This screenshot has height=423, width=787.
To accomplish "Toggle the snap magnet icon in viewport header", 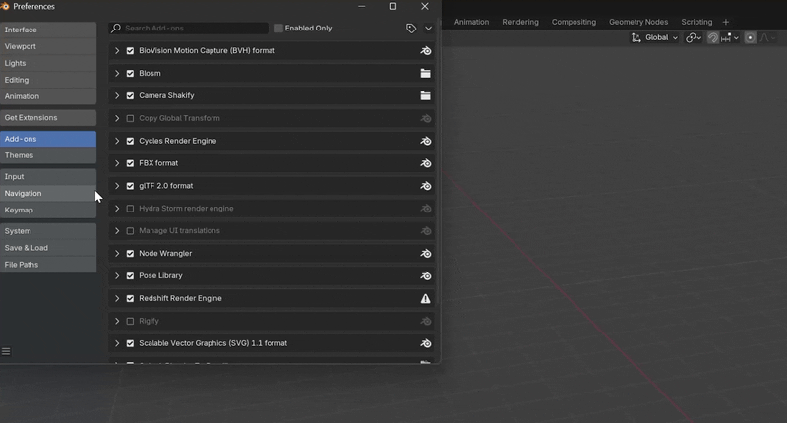I will pos(712,37).
